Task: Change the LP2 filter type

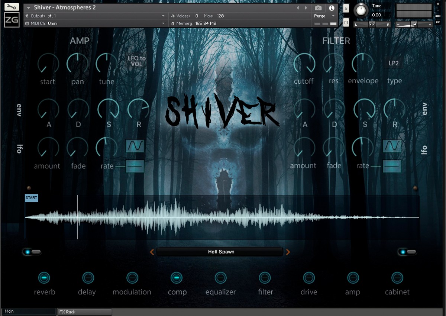Action: (x=394, y=63)
